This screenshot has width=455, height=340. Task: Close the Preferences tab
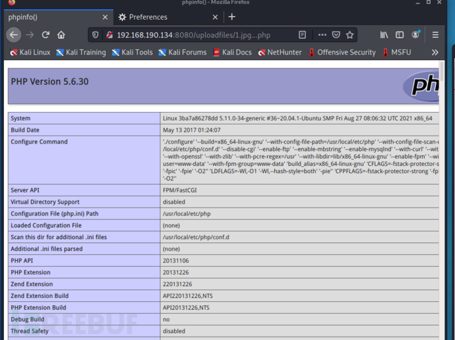(x=215, y=17)
